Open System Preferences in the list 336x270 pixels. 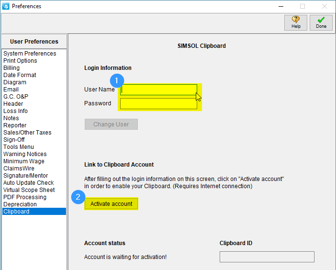[34, 53]
